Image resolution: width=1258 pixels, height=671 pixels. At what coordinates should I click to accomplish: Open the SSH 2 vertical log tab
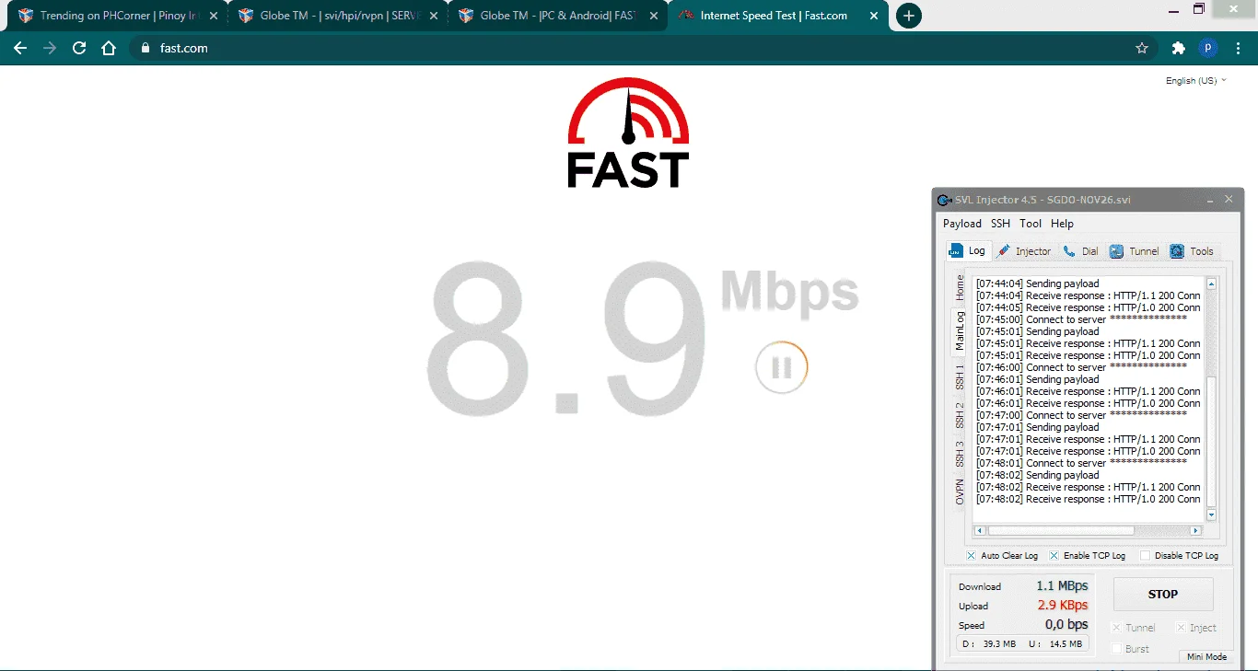[960, 415]
